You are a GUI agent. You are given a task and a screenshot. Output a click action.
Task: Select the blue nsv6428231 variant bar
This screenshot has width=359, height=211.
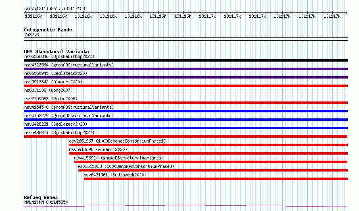coord(186,128)
